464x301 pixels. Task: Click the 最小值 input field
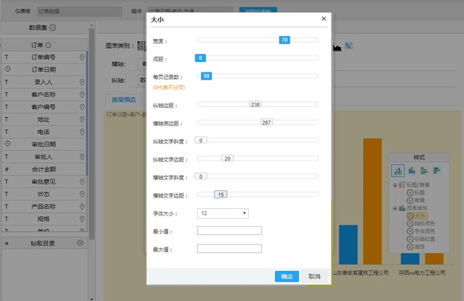point(229,231)
